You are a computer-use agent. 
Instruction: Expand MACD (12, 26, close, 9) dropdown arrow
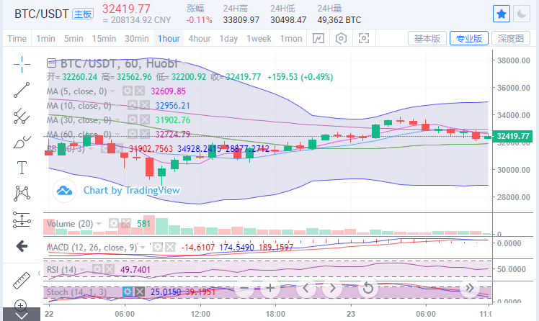click(143, 247)
